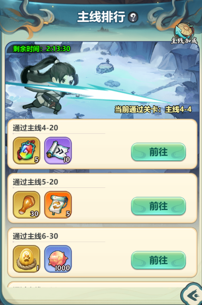
Task: Click the swordsman character in banner
Action: pos(49,86)
